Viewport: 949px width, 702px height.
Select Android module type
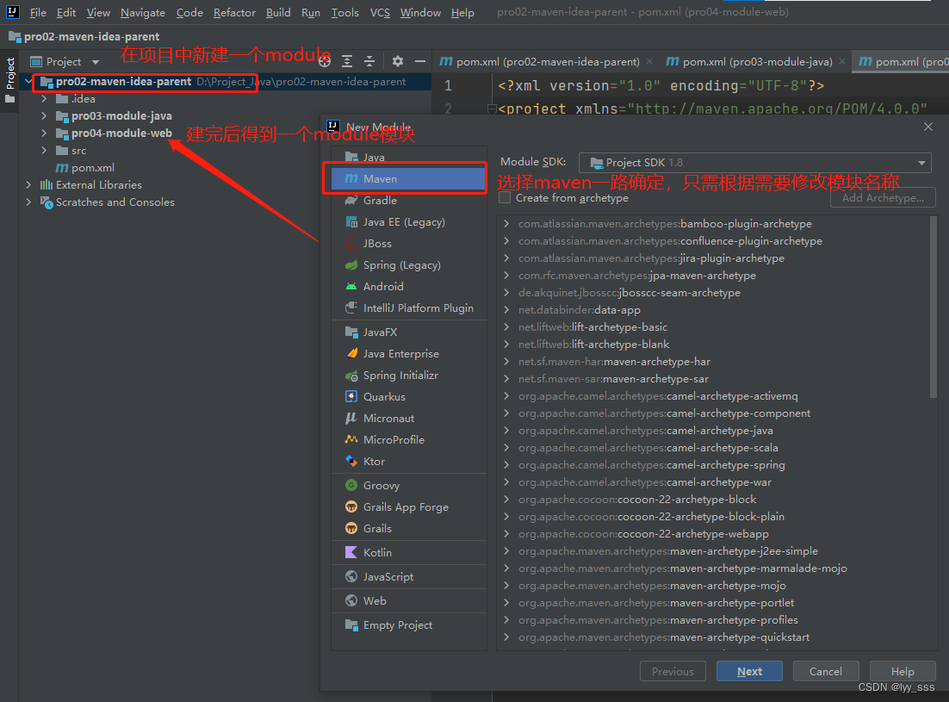click(409, 286)
